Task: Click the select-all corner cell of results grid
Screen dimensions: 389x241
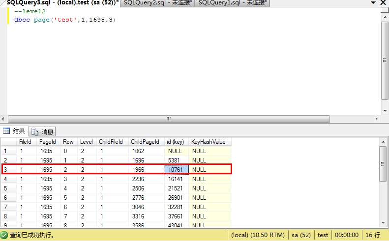Action: [x=9, y=142]
